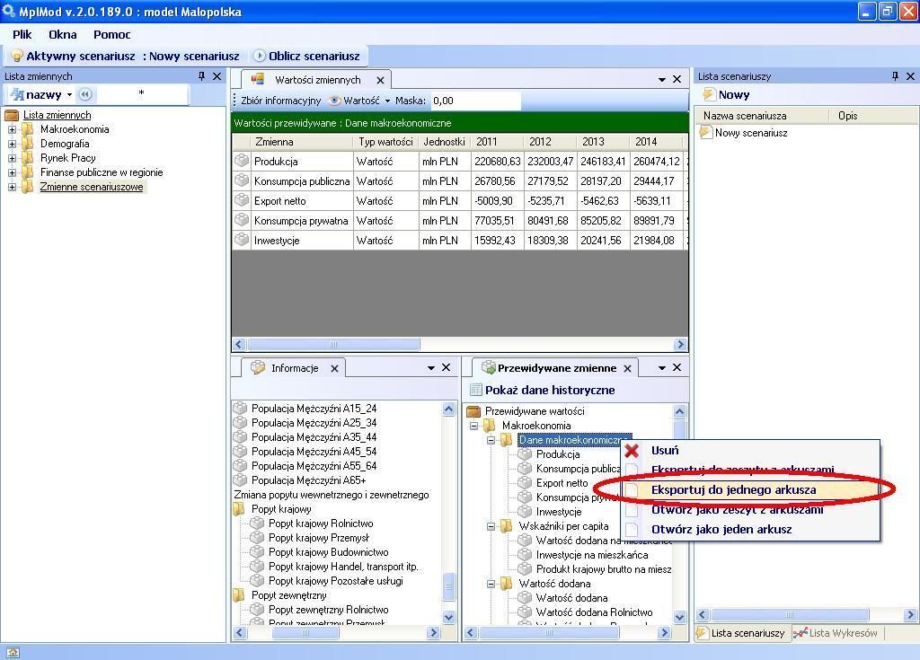Click the variable name filter field with asterisk
This screenshot has height=660, width=920.
click(141, 94)
